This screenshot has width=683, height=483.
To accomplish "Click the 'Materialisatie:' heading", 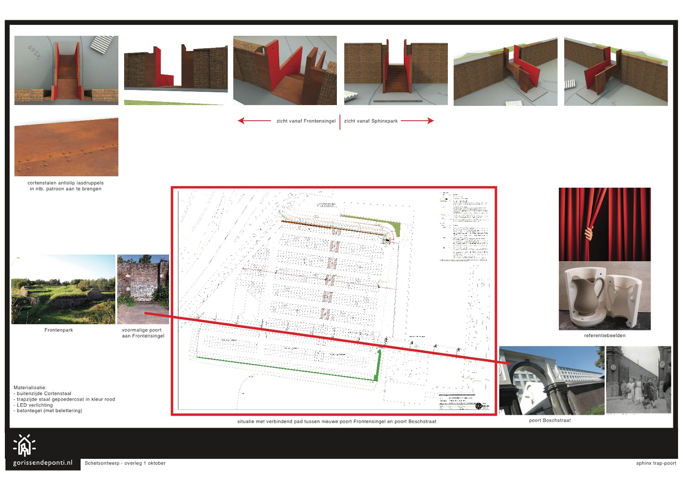I will pyautogui.click(x=30, y=388).
